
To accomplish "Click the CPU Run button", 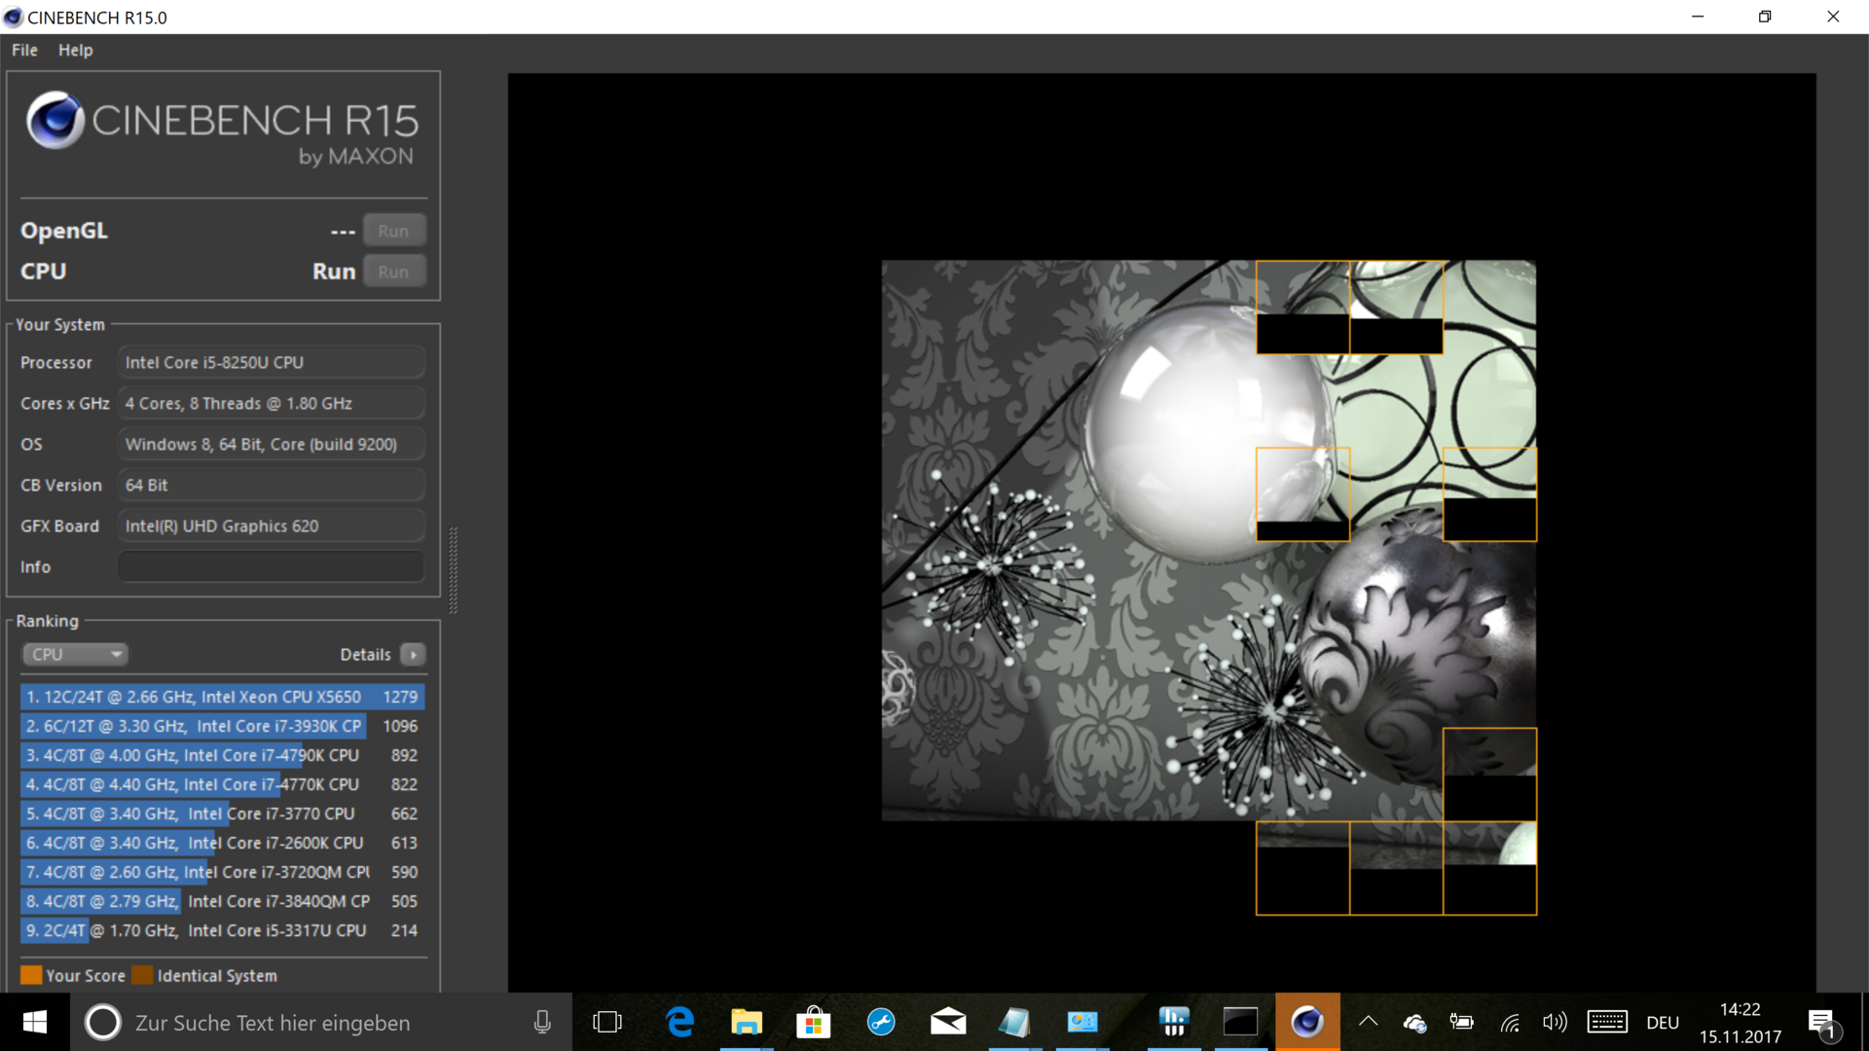I will [x=394, y=272].
